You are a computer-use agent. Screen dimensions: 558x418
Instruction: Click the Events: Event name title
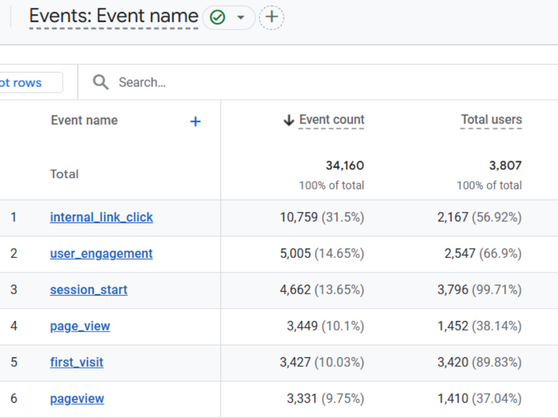click(x=113, y=16)
